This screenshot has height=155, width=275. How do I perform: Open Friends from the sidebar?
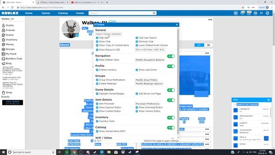pyautogui.click(x=8, y=30)
